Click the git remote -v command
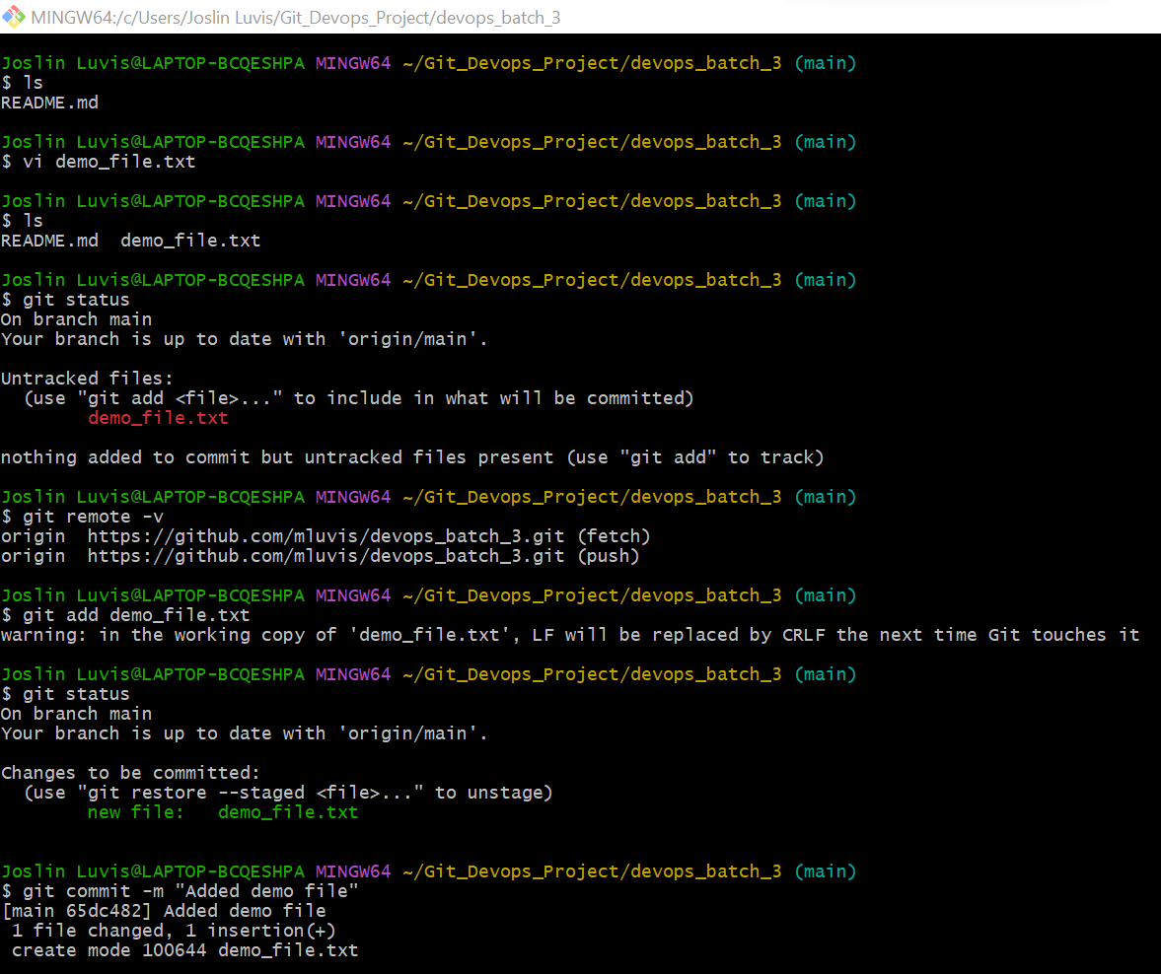1161x974 pixels. tap(83, 518)
